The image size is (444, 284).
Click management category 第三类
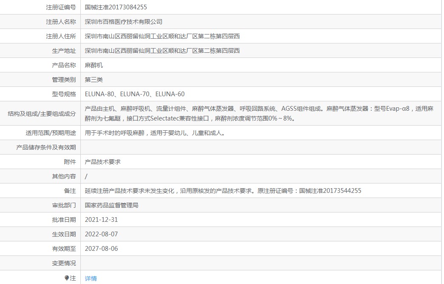94,80
